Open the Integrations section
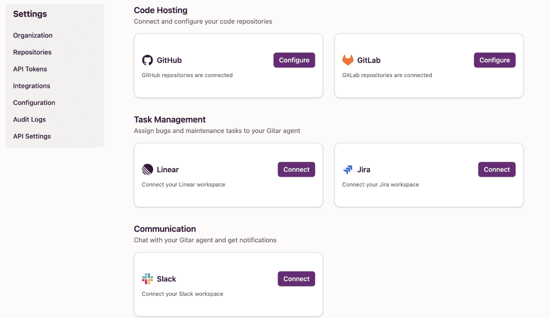 [31, 86]
